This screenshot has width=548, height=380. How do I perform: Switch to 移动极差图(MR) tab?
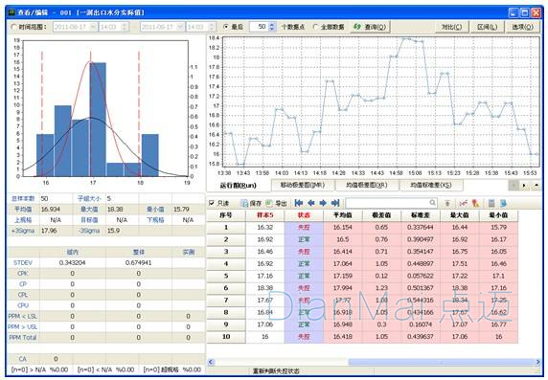pyautogui.click(x=303, y=185)
